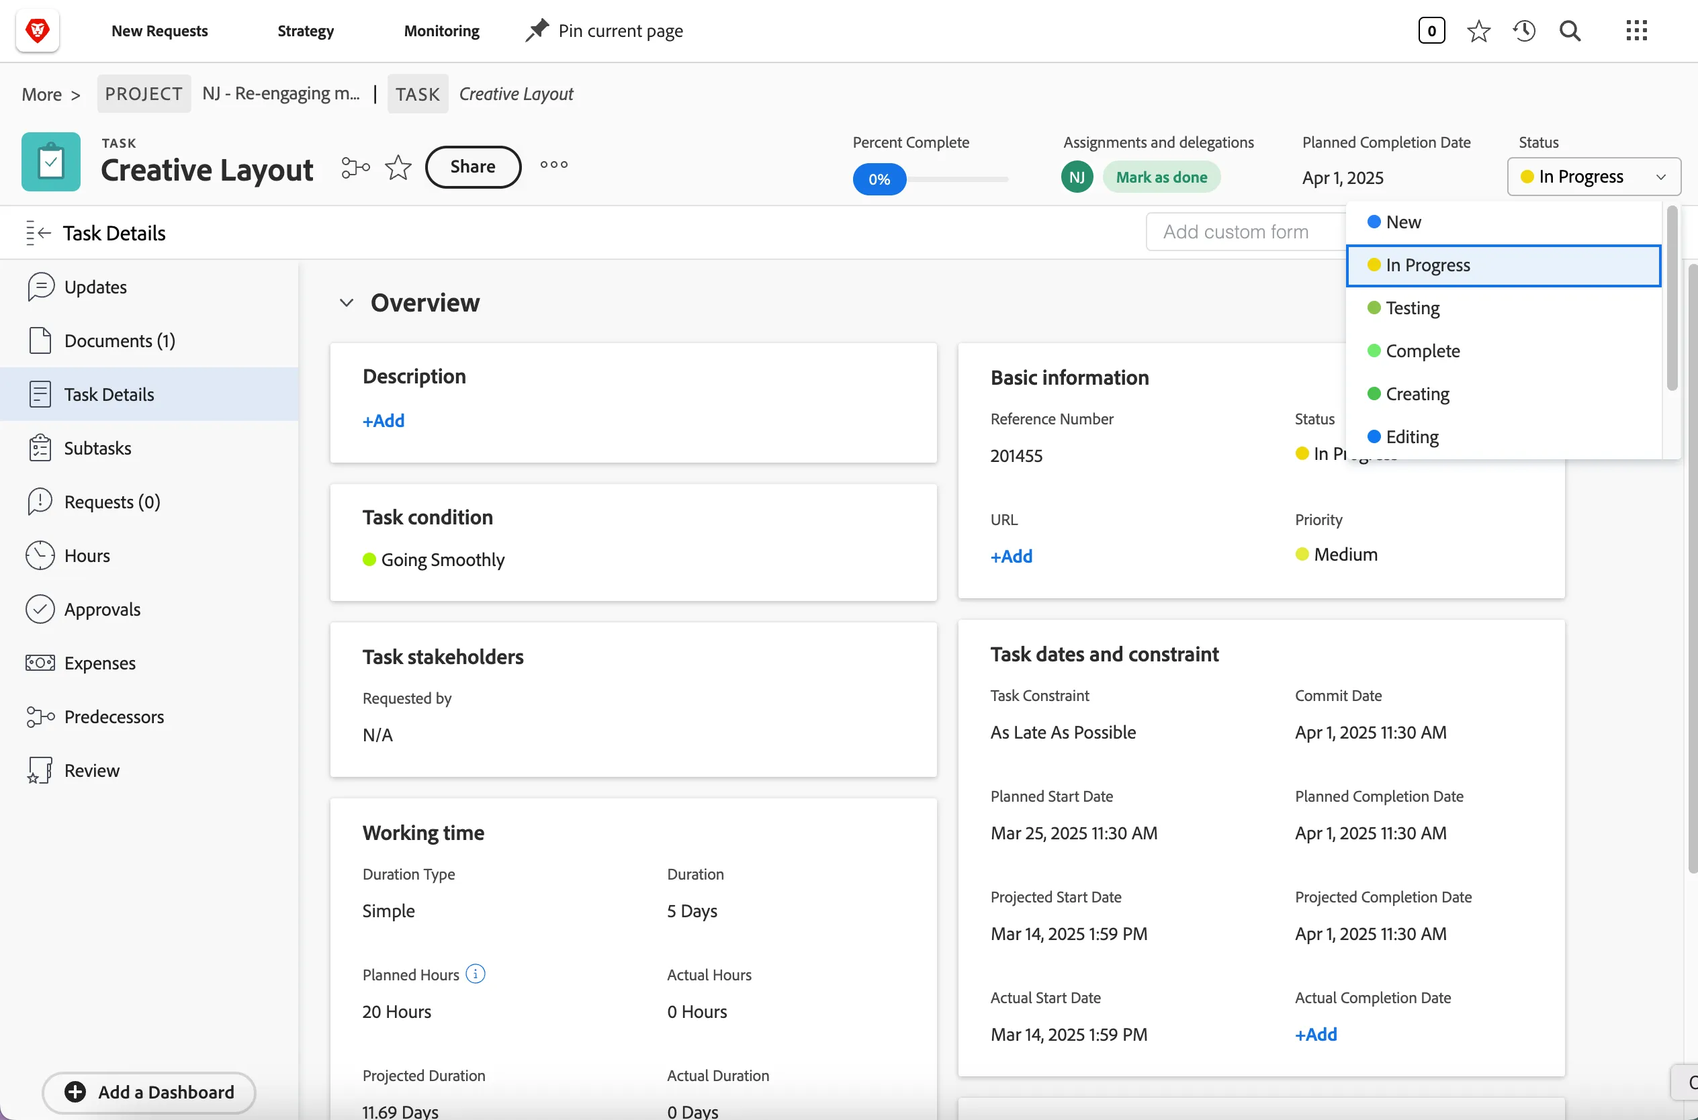The height and width of the screenshot is (1120, 1698).
Task: Select Testing status option
Action: 1503,308
